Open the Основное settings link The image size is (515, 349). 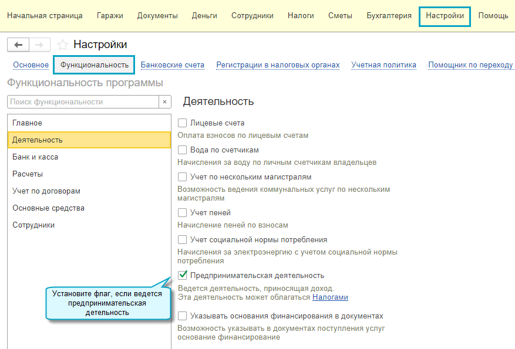tap(31, 65)
